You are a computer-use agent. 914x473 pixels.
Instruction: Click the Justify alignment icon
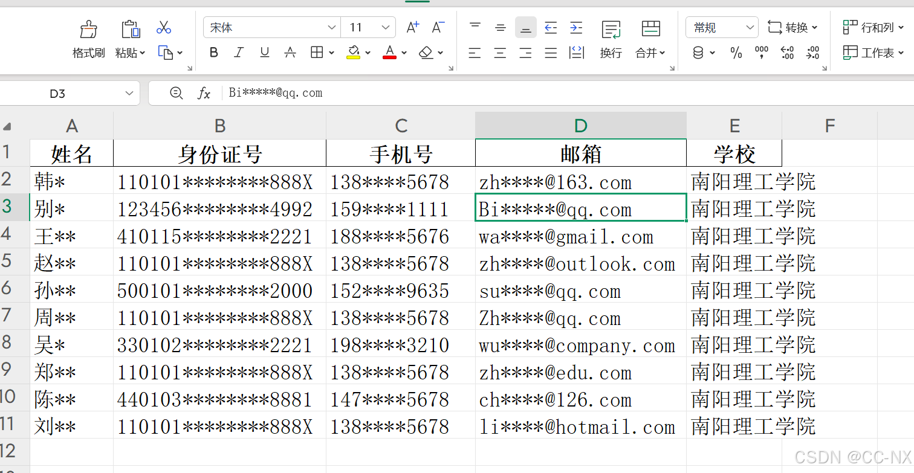pyautogui.click(x=551, y=53)
